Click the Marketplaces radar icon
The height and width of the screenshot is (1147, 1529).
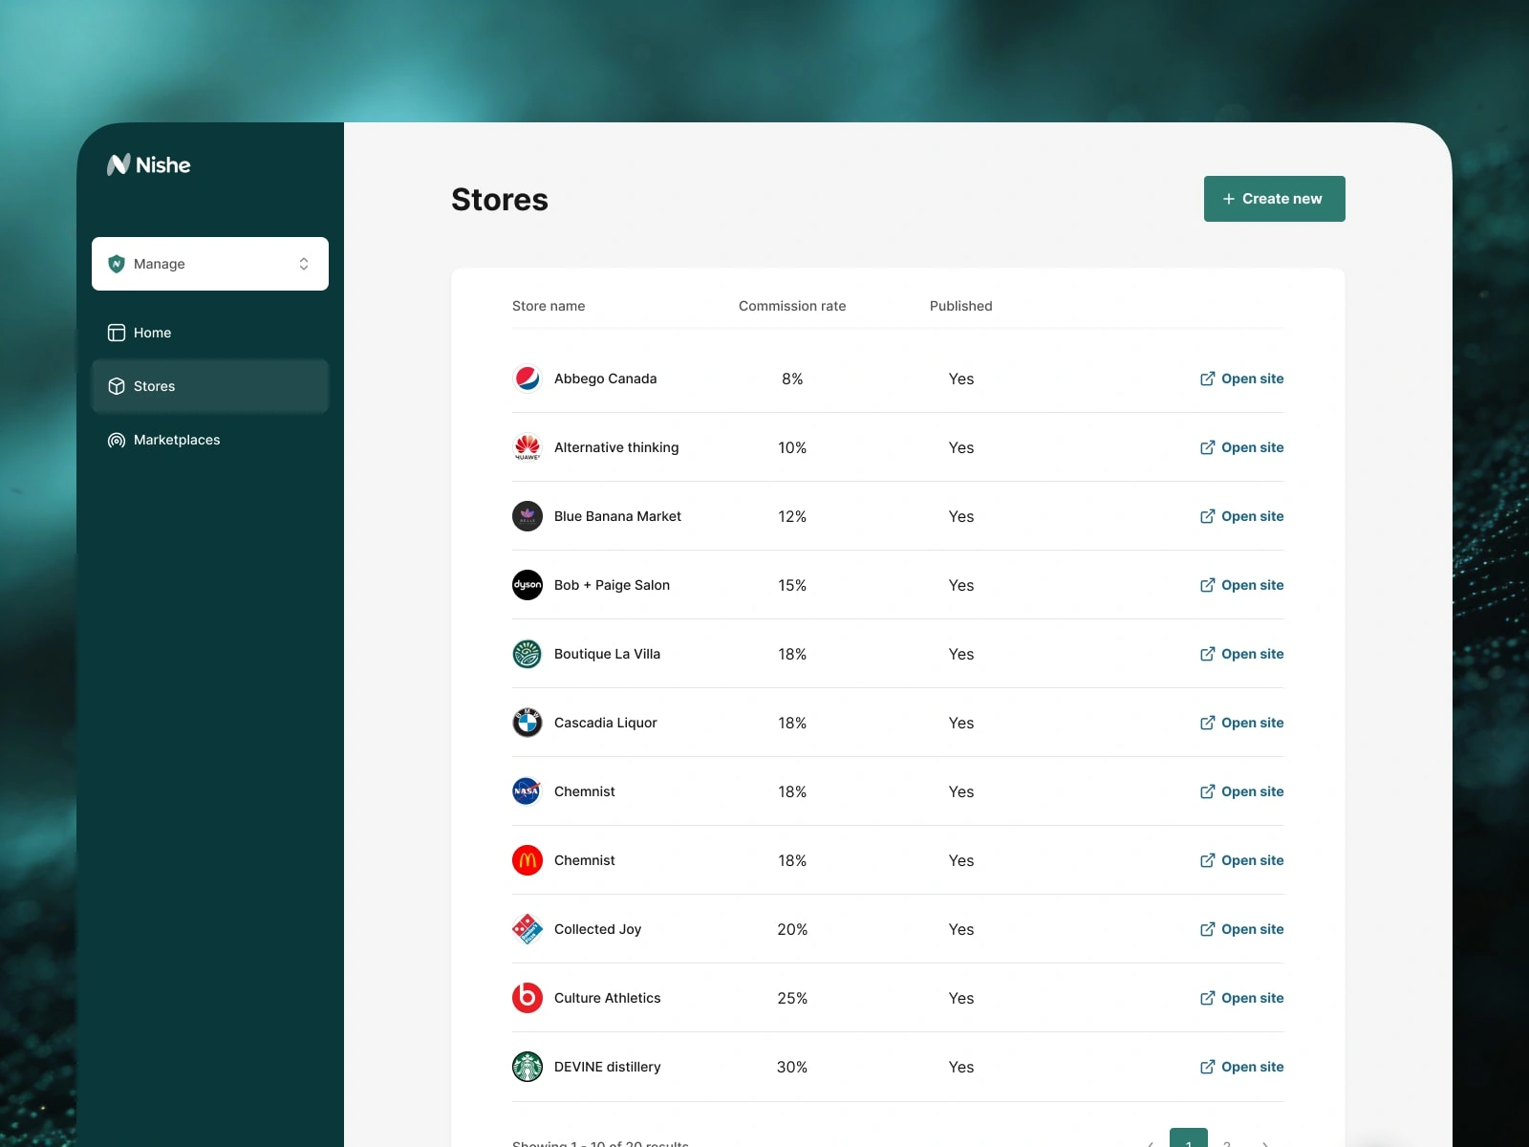coord(117,440)
